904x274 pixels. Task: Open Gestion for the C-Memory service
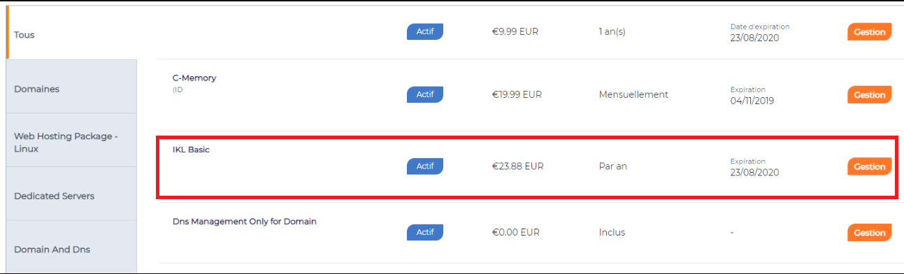[870, 94]
